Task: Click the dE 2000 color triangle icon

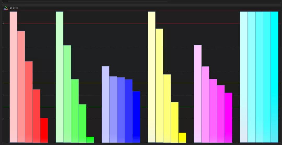Action: pyautogui.click(x=6, y=8)
